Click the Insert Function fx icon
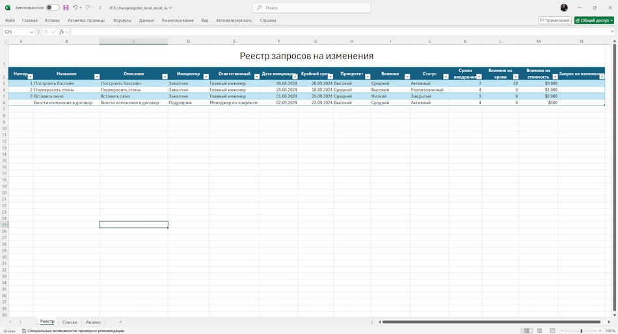 click(62, 32)
